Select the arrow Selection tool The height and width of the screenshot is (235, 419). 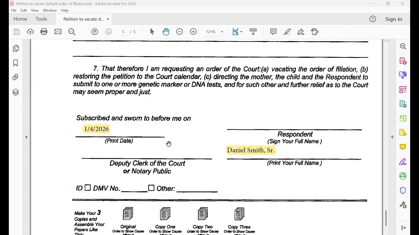click(x=152, y=32)
